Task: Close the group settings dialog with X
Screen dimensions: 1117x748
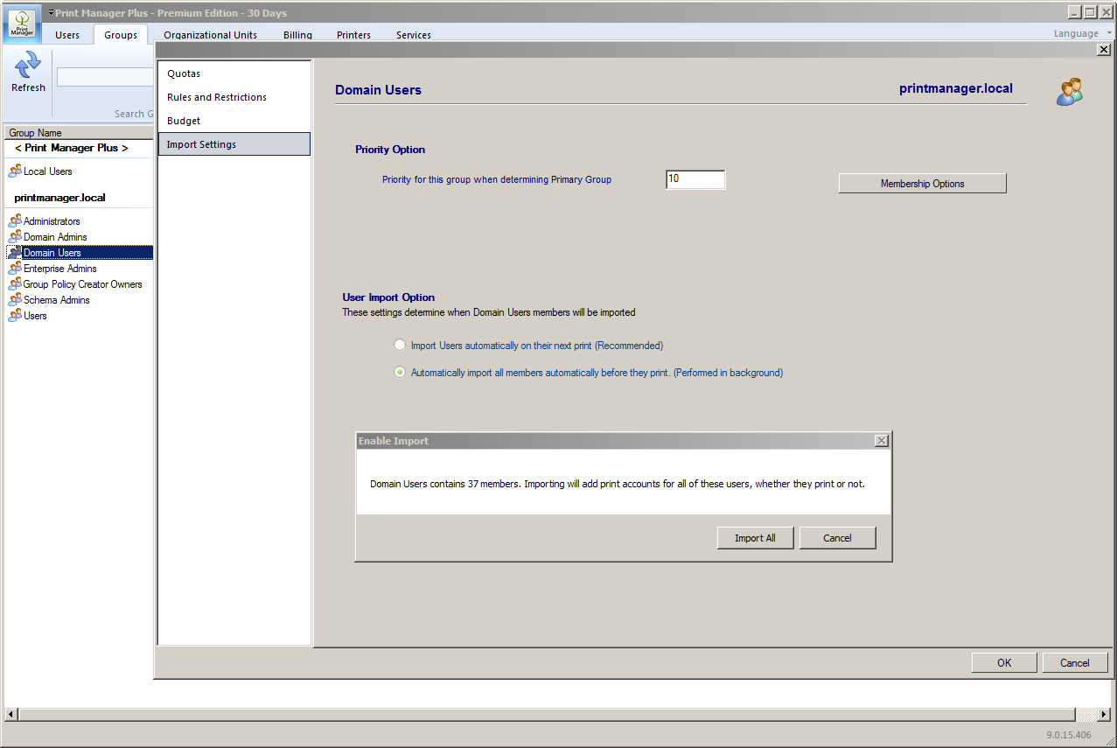Action: point(1104,50)
